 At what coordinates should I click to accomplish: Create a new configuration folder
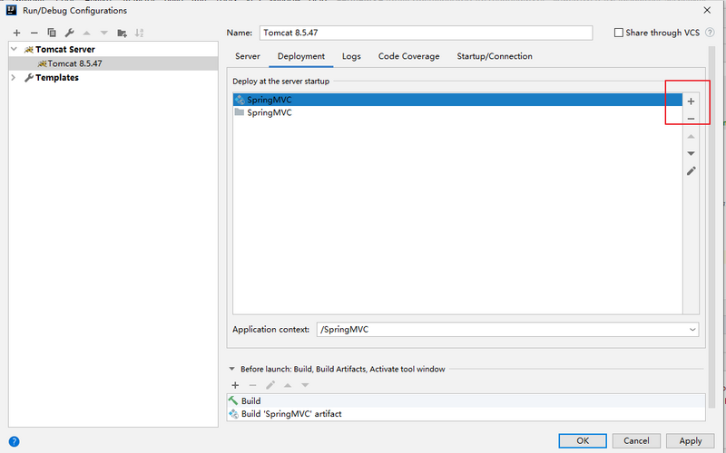(x=122, y=33)
